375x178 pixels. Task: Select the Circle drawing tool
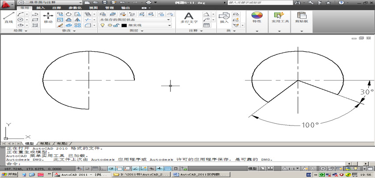pos(21,20)
